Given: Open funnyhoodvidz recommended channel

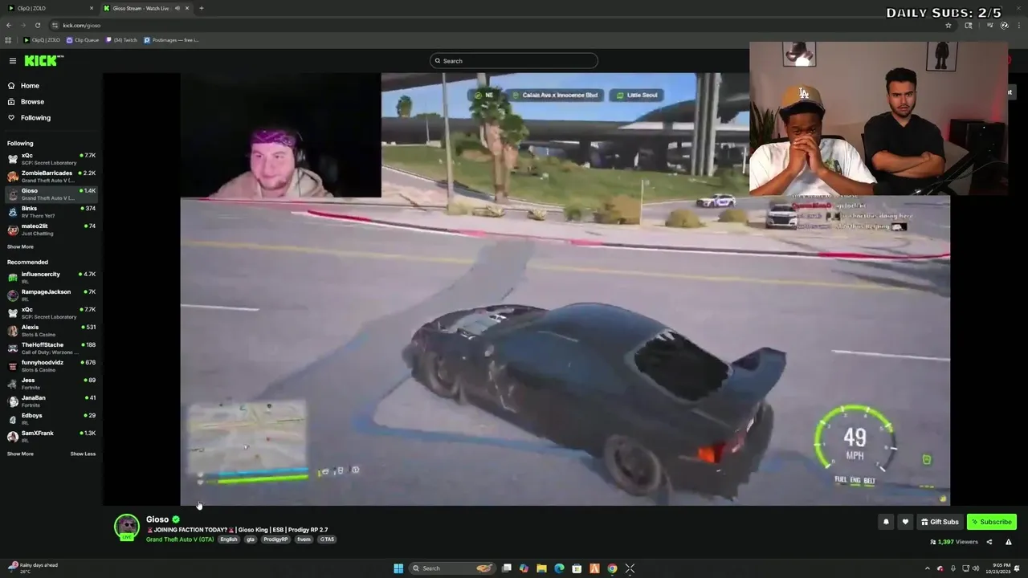Looking at the screenshot, I should pyautogui.click(x=51, y=366).
